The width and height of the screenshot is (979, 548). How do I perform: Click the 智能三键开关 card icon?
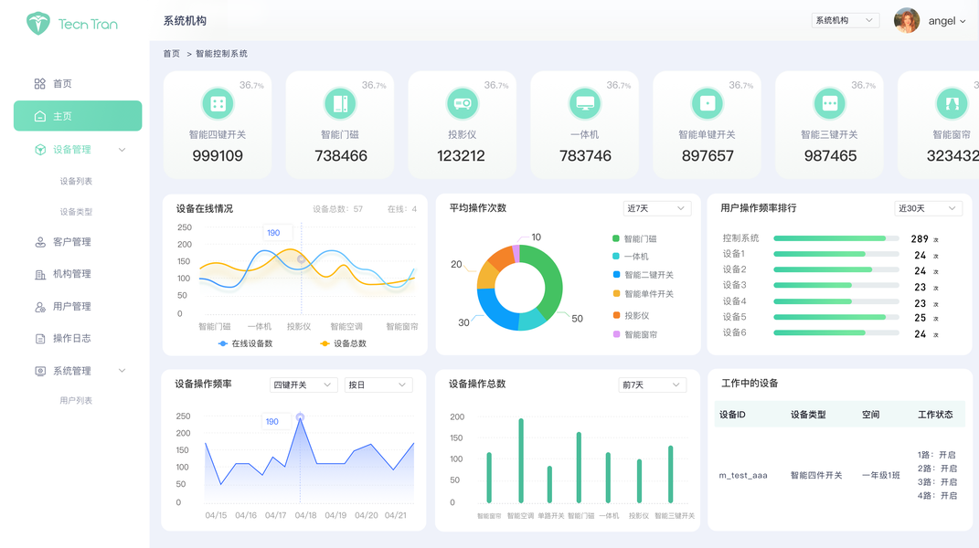[x=830, y=103]
